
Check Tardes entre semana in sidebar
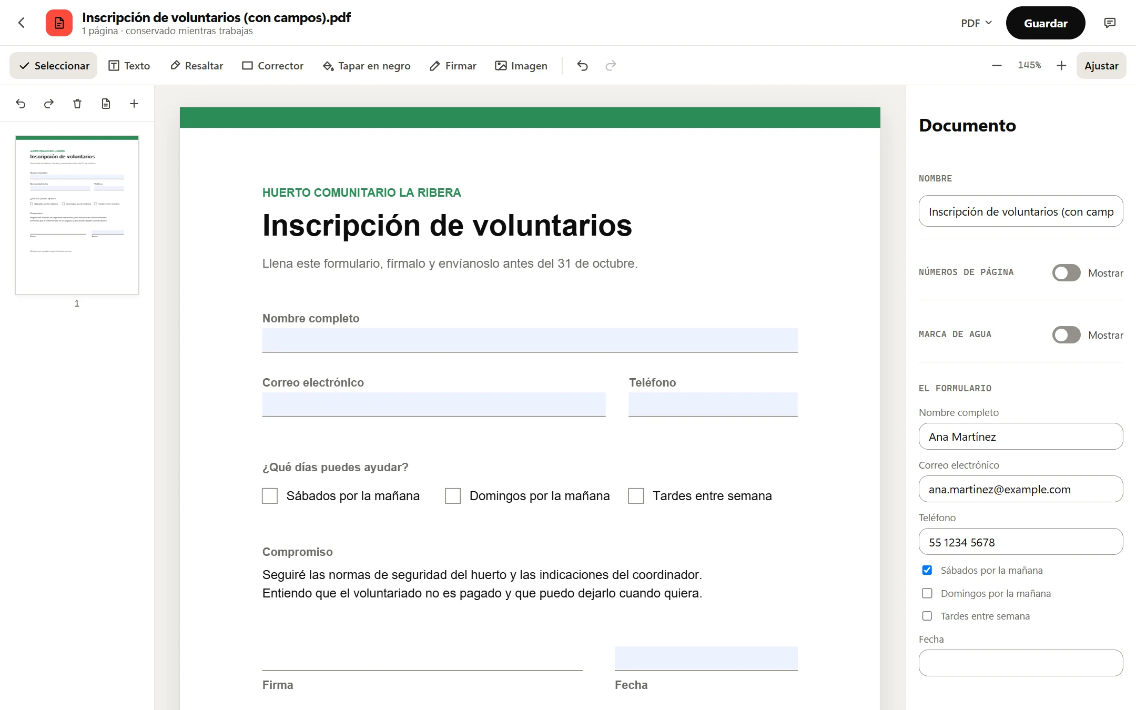click(927, 616)
